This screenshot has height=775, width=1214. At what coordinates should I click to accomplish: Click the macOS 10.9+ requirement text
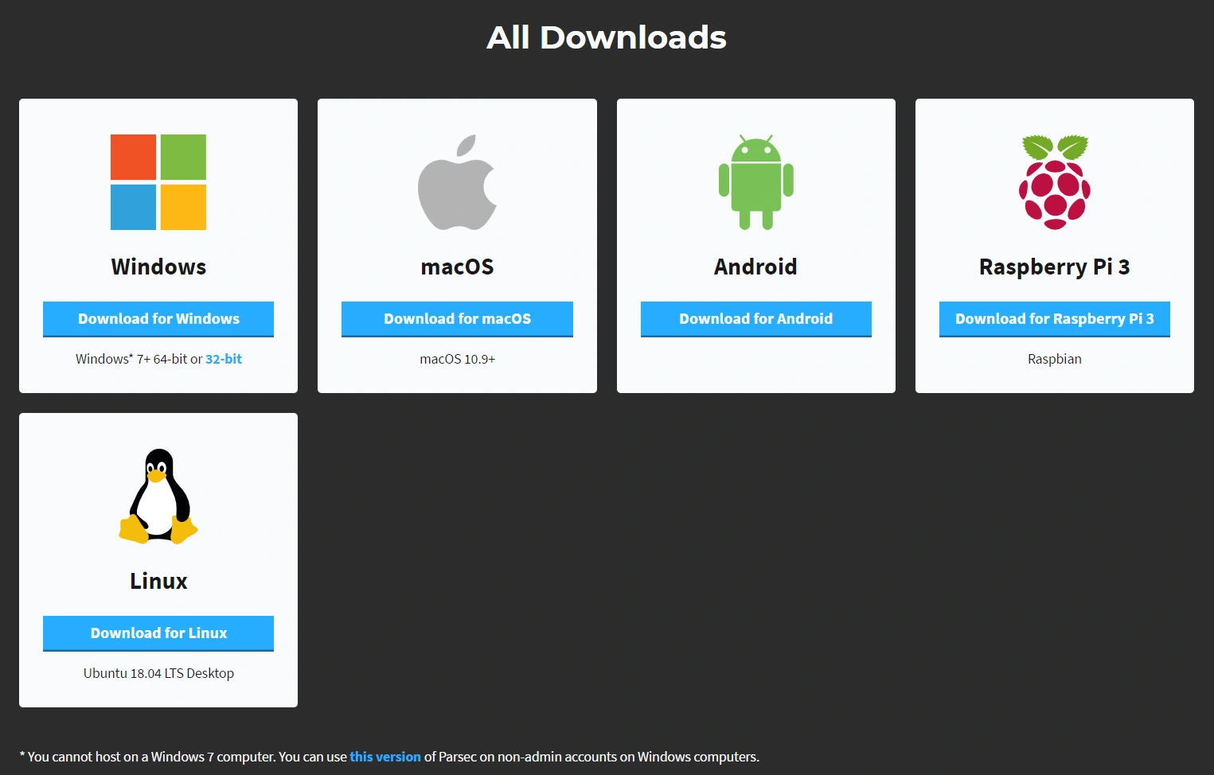(x=457, y=359)
